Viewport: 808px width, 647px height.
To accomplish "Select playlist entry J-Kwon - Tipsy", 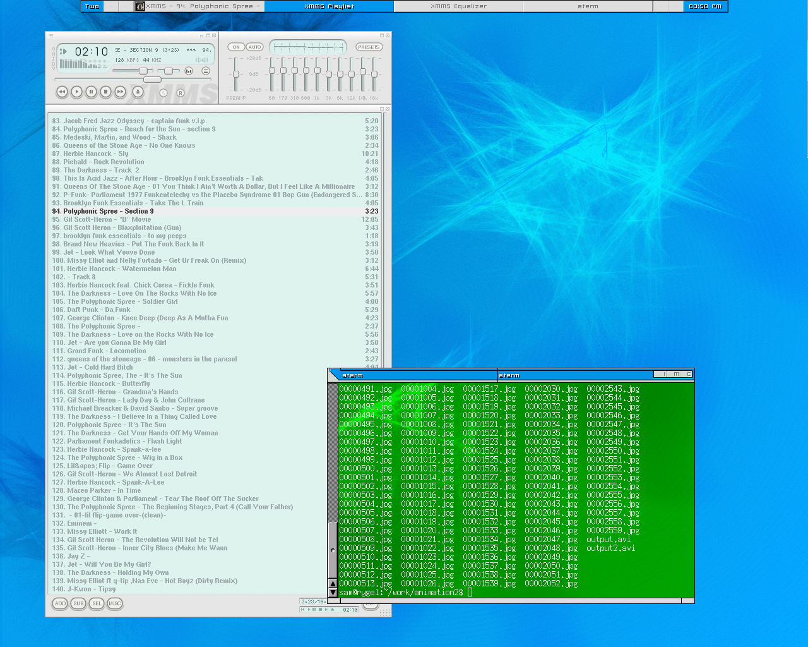I will [x=189, y=589].
